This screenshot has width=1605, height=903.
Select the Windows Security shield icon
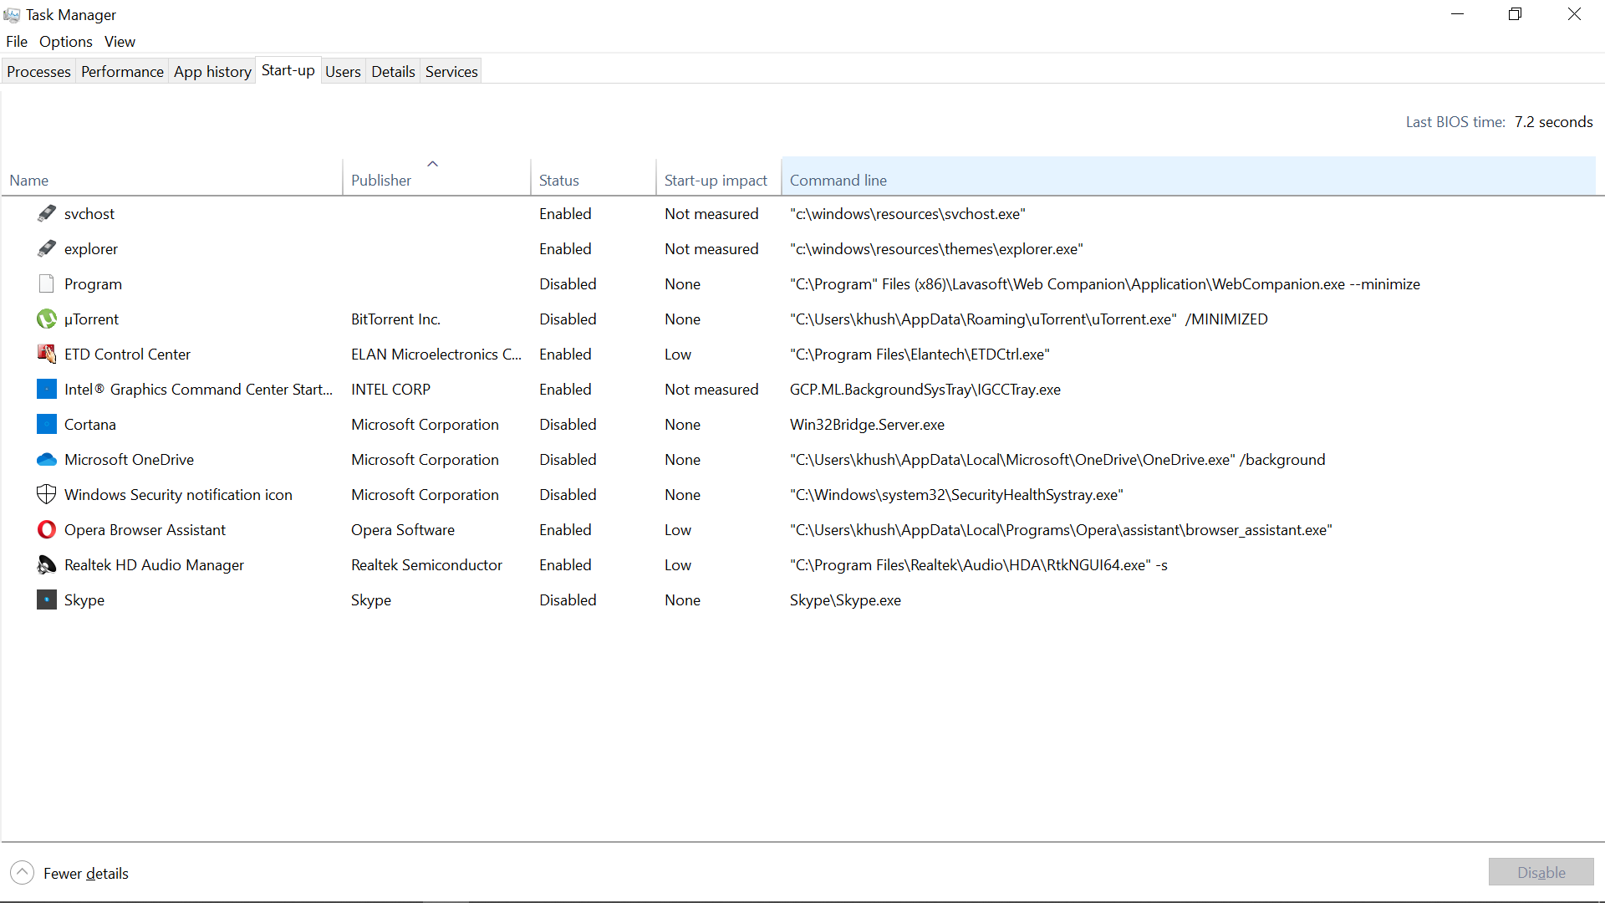point(47,494)
